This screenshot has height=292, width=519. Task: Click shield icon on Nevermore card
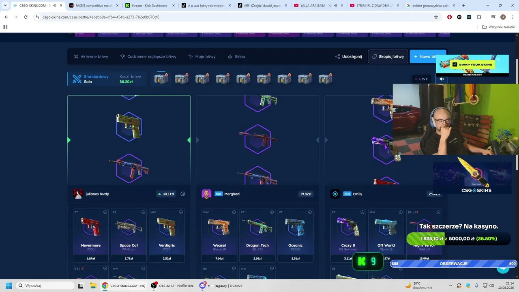point(105,212)
